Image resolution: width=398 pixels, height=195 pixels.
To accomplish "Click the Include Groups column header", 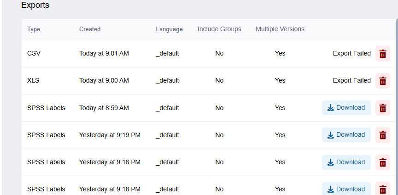I will click(219, 29).
